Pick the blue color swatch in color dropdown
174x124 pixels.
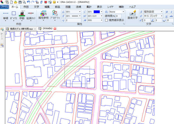pos(97,12)
